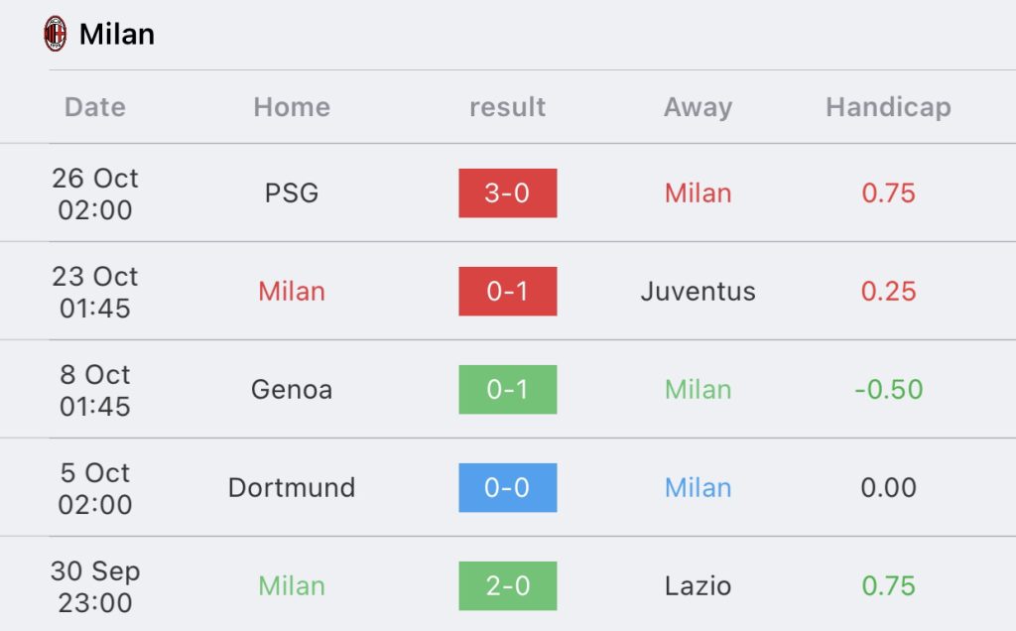Screen dimensions: 1016x631
Task: Click the Juventus away team
Action: pyautogui.click(x=698, y=292)
